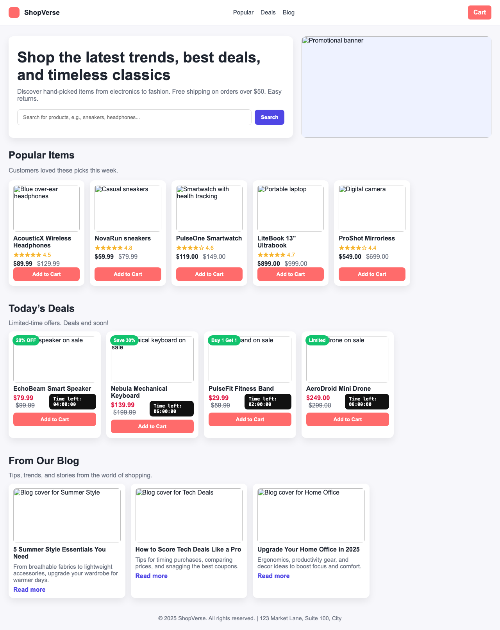
Task: Open the Tech Deals blog post Read more link
Action: pyautogui.click(x=151, y=575)
